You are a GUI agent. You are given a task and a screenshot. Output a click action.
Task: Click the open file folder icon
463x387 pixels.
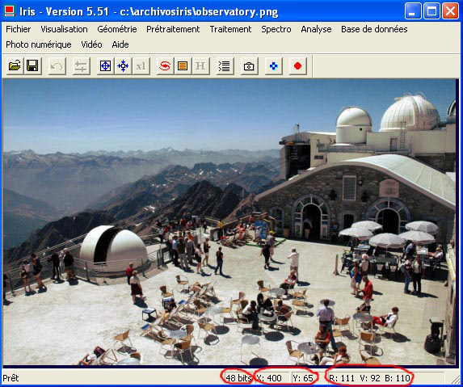15,65
